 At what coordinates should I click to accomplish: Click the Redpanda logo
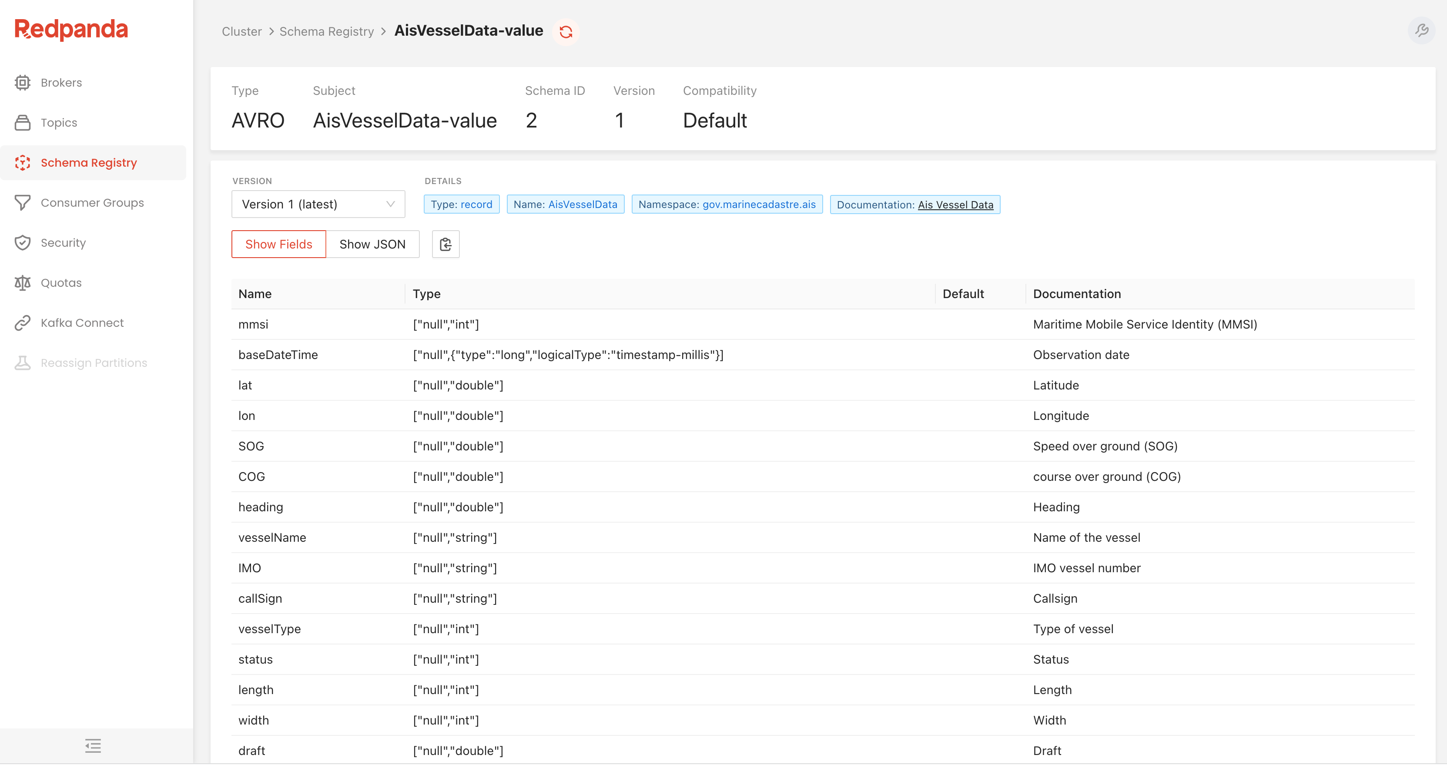71,29
